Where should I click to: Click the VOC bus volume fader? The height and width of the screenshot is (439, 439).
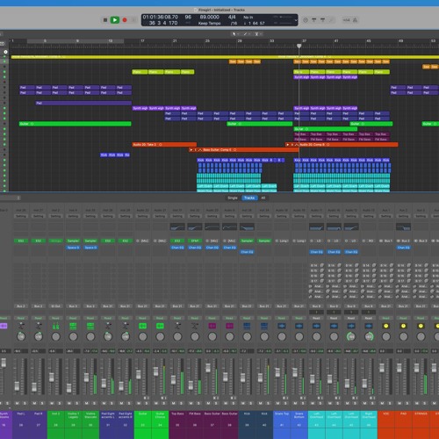[382, 368]
